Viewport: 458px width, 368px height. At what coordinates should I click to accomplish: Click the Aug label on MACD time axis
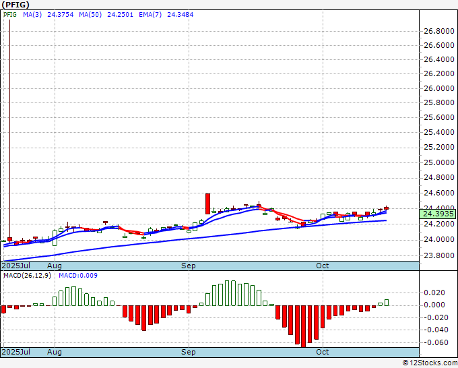tap(55, 352)
